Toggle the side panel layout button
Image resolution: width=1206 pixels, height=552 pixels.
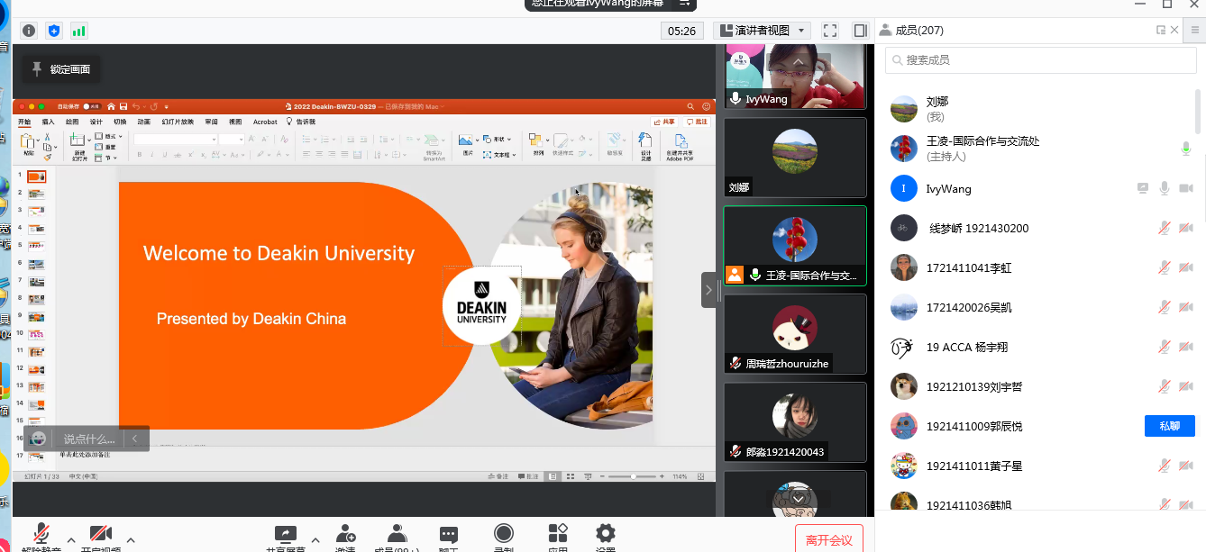pos(860,31)
